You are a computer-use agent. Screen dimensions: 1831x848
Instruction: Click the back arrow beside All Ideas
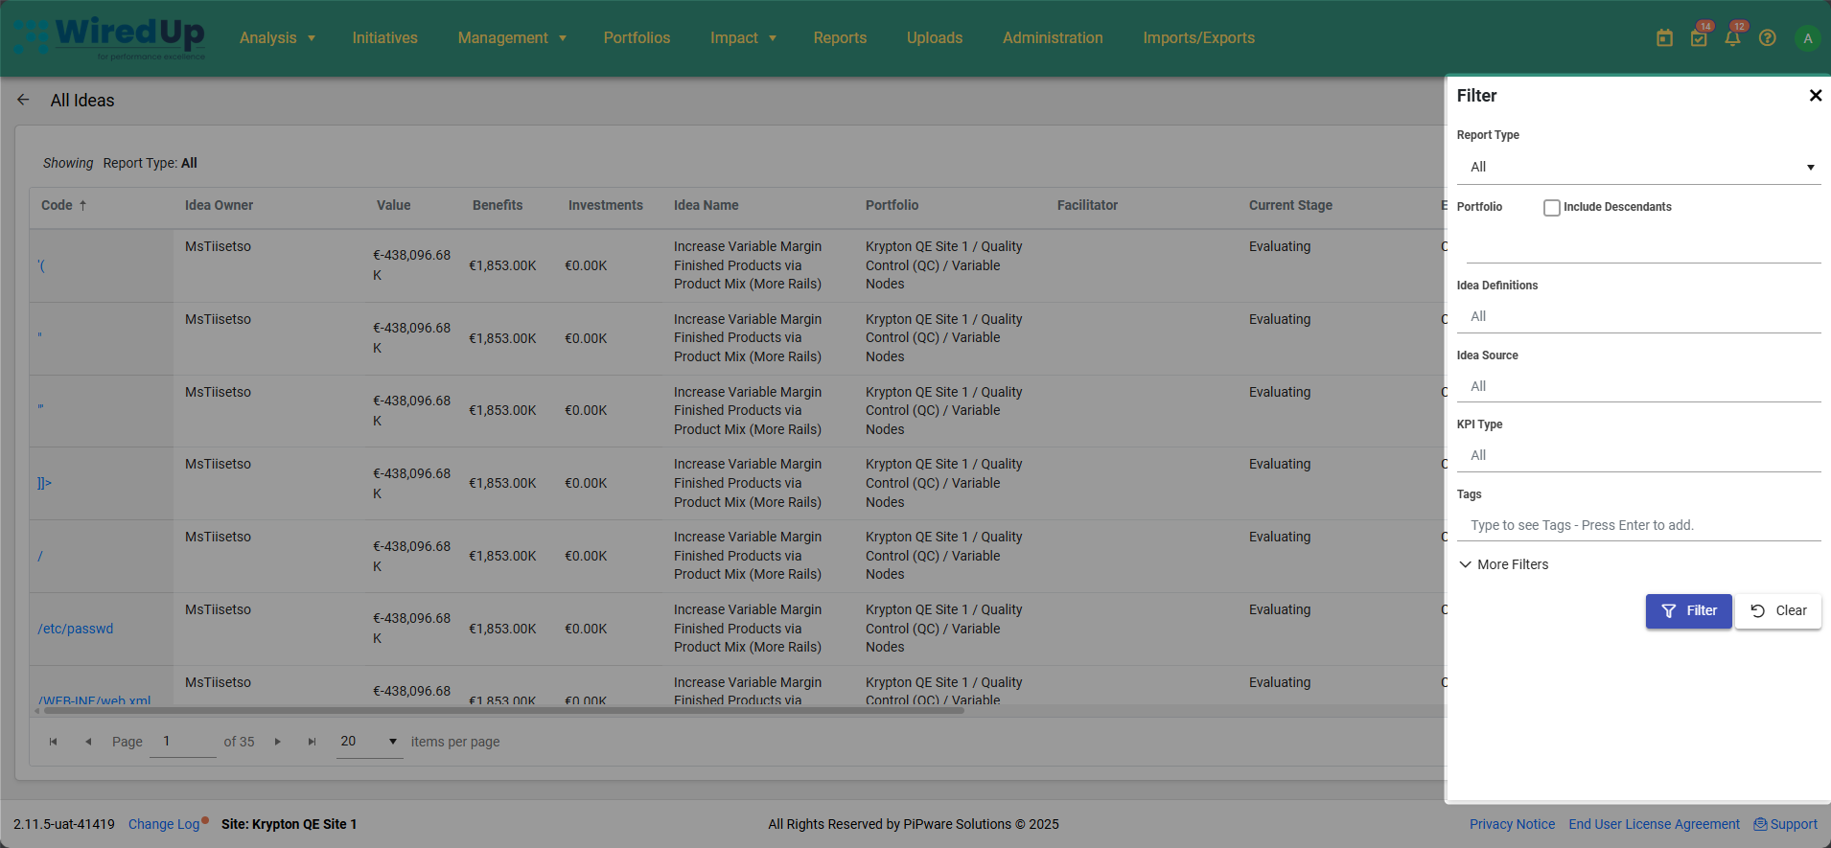pos(23,100)
